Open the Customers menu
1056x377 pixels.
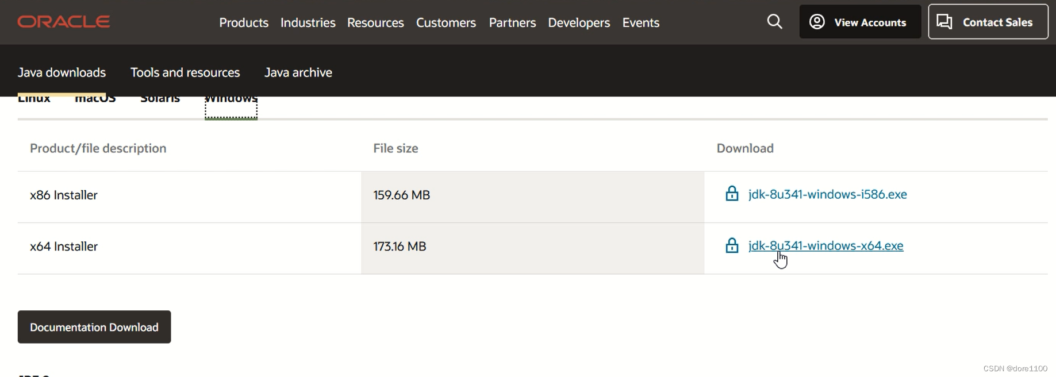point(446,22)
